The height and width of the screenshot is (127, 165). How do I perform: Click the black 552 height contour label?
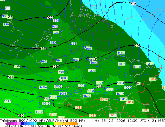point(46,99)
